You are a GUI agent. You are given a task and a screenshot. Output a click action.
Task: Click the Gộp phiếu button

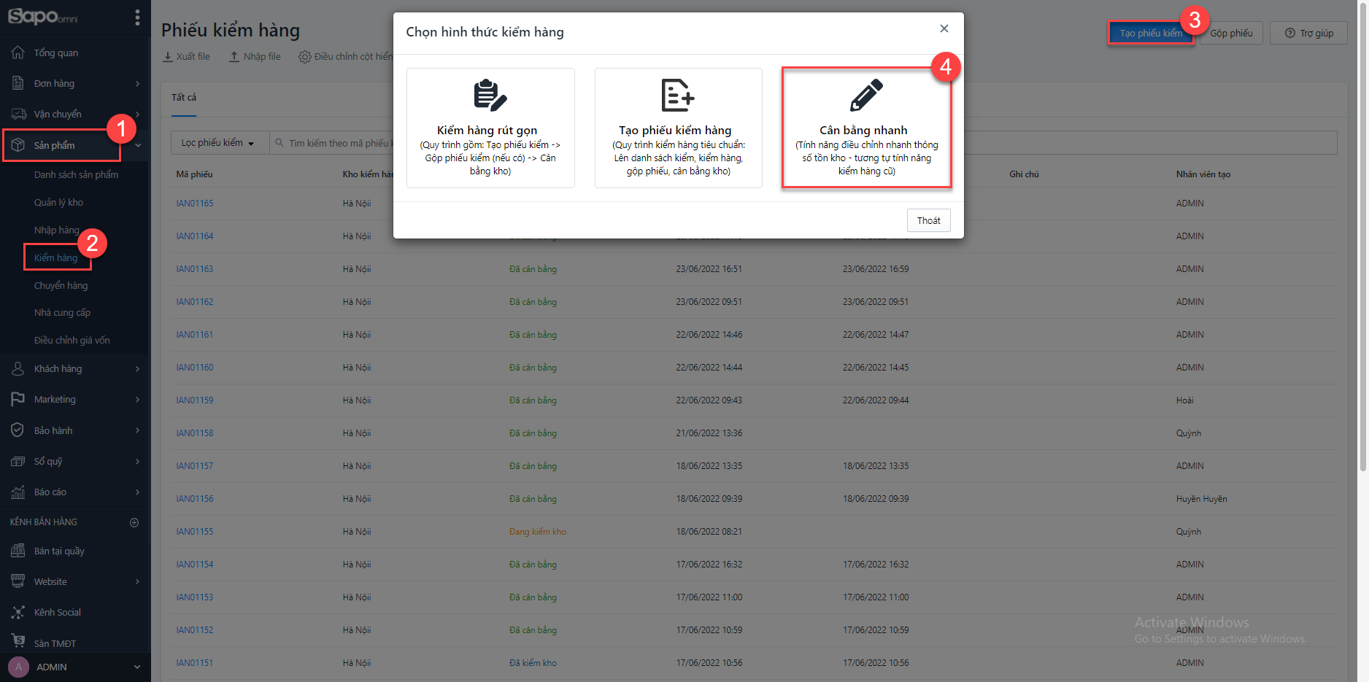[x=1231, y=33]
